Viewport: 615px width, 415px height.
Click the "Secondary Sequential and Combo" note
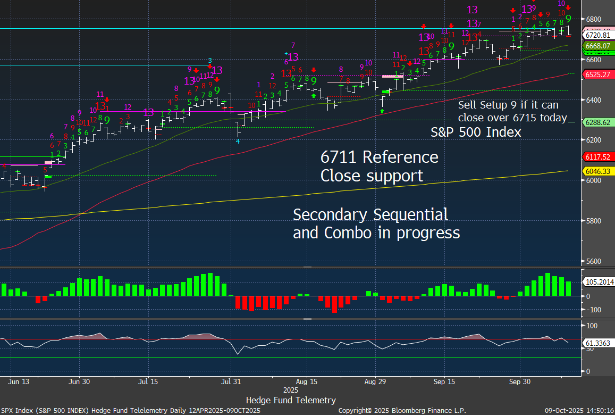pyautogui.click(x=376, y=223)
